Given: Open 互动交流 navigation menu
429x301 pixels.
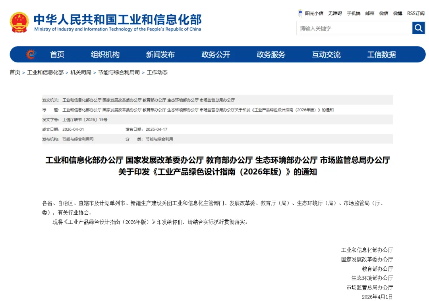Looking at the screenshot, I should (x=326, y=54).
